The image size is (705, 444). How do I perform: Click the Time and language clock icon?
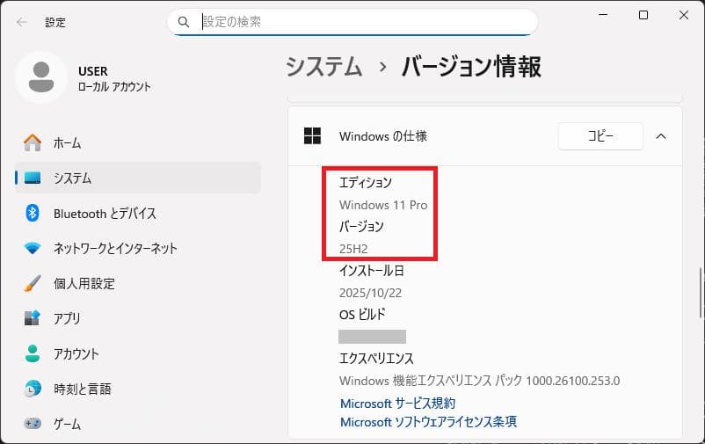coord(33,389)
